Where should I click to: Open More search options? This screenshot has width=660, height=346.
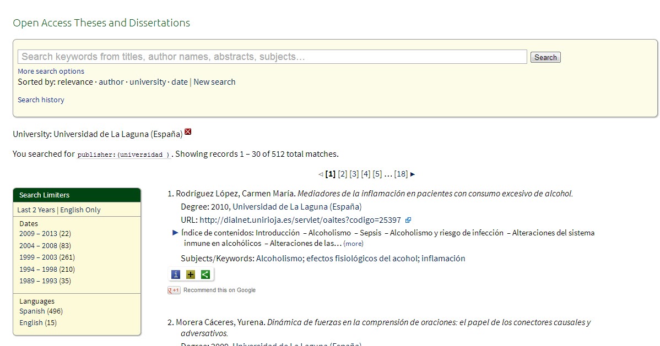click(51, 71)
